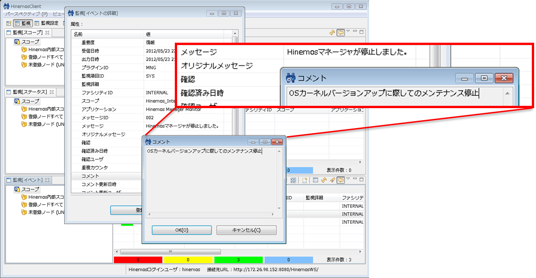Click the red severity count bar in event view

(138, 260)
